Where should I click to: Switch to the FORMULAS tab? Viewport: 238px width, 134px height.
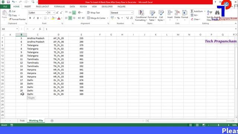59,7
